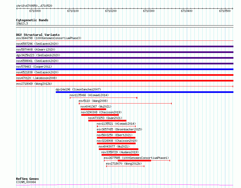Open nsv578463 (Cooper2011) variant label
241x188 pixels.
[x=34, y=67]
